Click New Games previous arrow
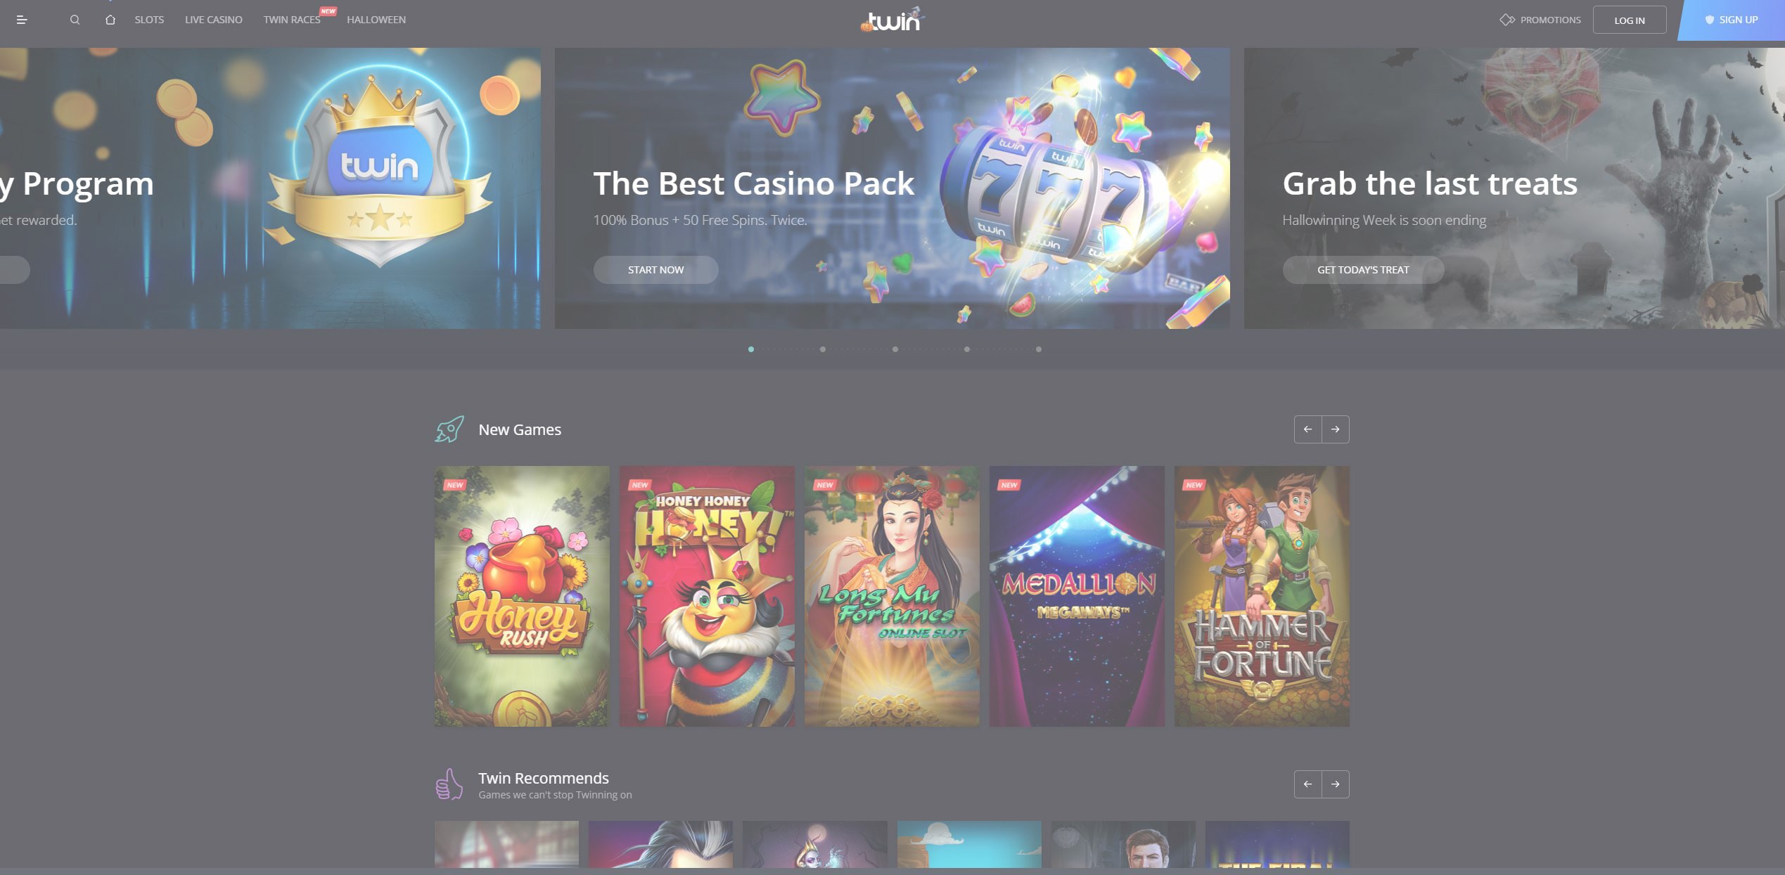 pos(1307,429)
